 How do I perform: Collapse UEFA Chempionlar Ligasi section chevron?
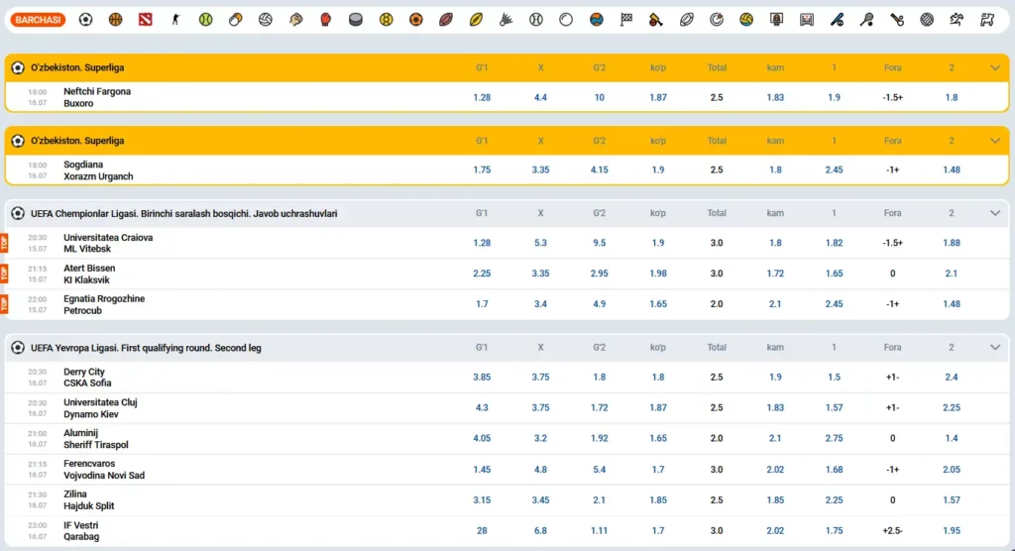tap(995, 213)
